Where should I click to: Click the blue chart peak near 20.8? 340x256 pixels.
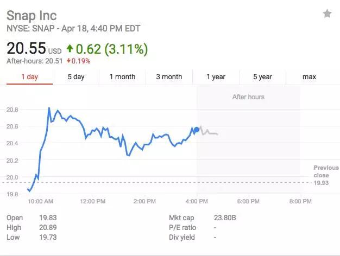click(x=49, y=108)
